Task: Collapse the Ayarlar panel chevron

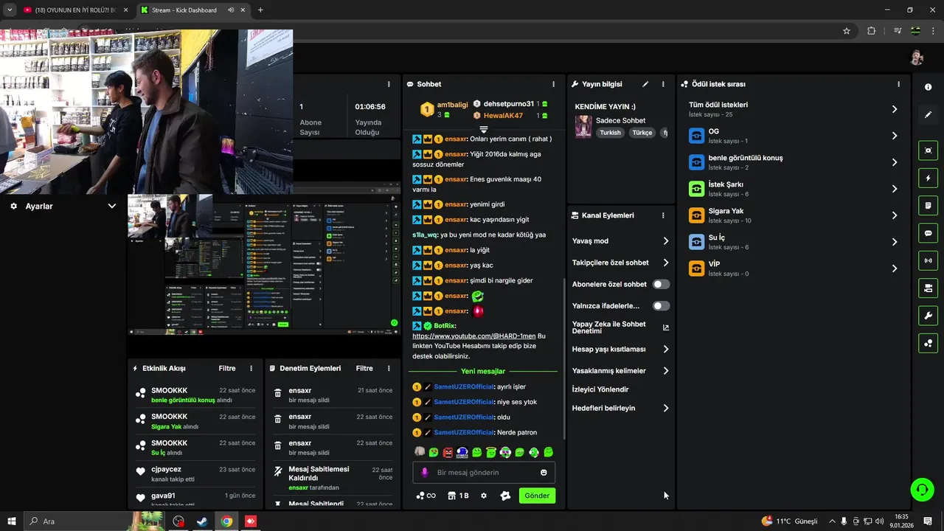Action: pos(112,206)
